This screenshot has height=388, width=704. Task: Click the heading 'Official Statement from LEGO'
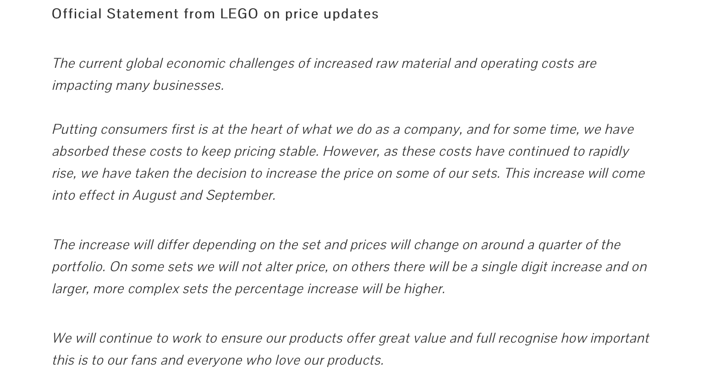[x=215, y=14]
